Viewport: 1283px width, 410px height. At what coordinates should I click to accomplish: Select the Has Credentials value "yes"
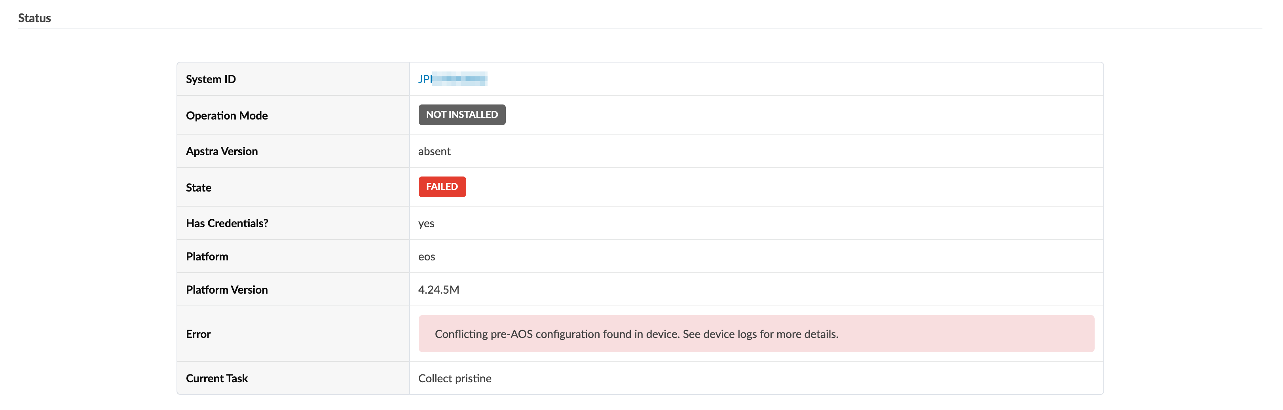click(x=426, y=223)
